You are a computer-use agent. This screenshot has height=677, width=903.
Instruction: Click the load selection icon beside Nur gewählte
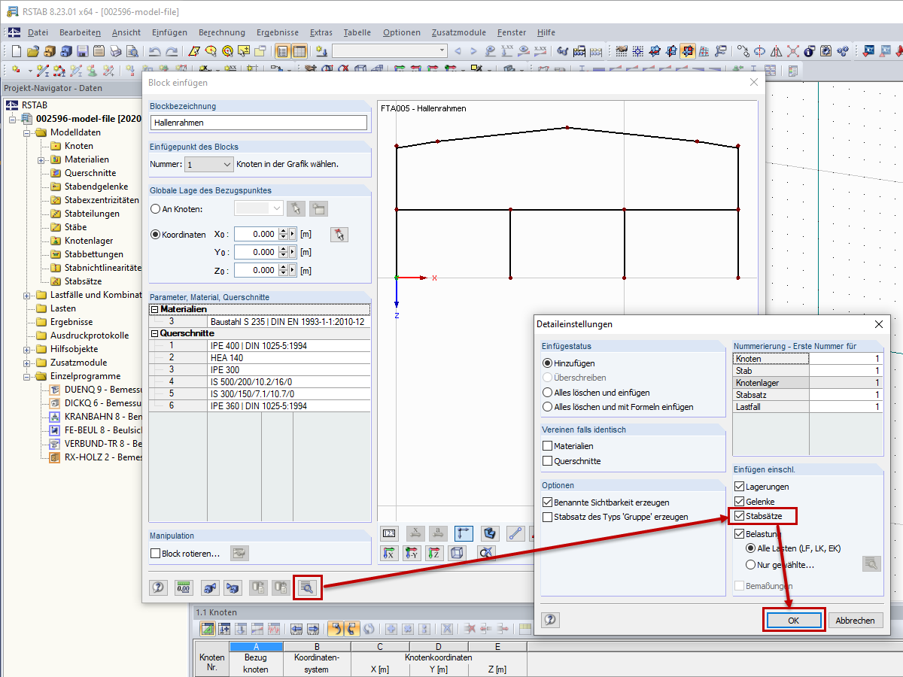[871, 563]
